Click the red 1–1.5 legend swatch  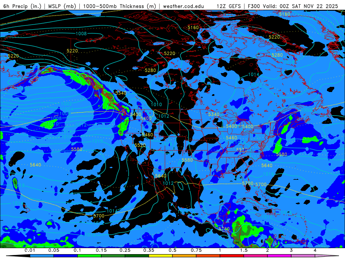232,256
